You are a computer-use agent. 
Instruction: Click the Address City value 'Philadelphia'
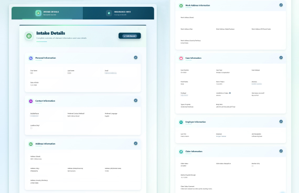[34, 171]
